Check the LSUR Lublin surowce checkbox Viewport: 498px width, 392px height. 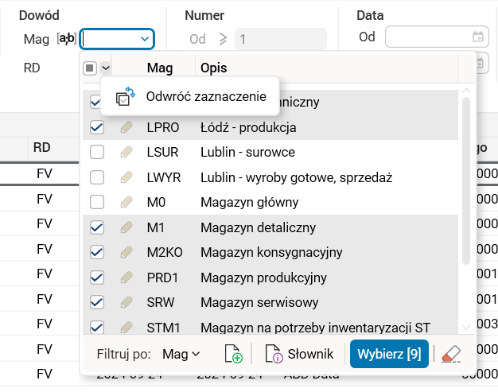(97, 152)
